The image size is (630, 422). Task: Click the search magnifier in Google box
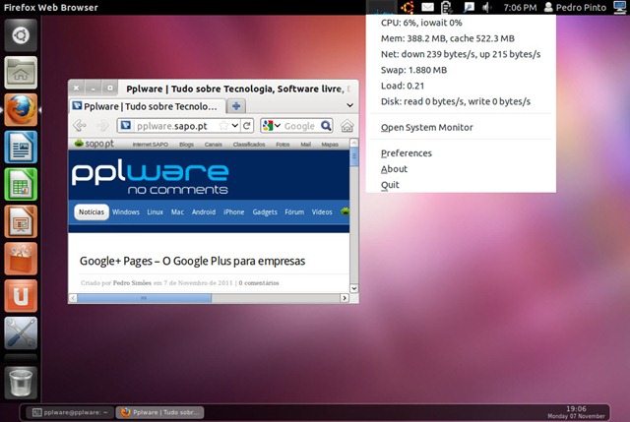[x=326, y=126]
